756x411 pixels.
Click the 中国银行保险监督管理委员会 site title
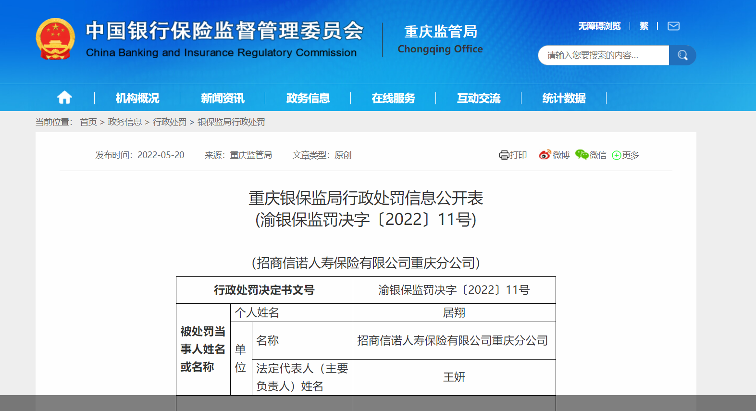(224, 31)
